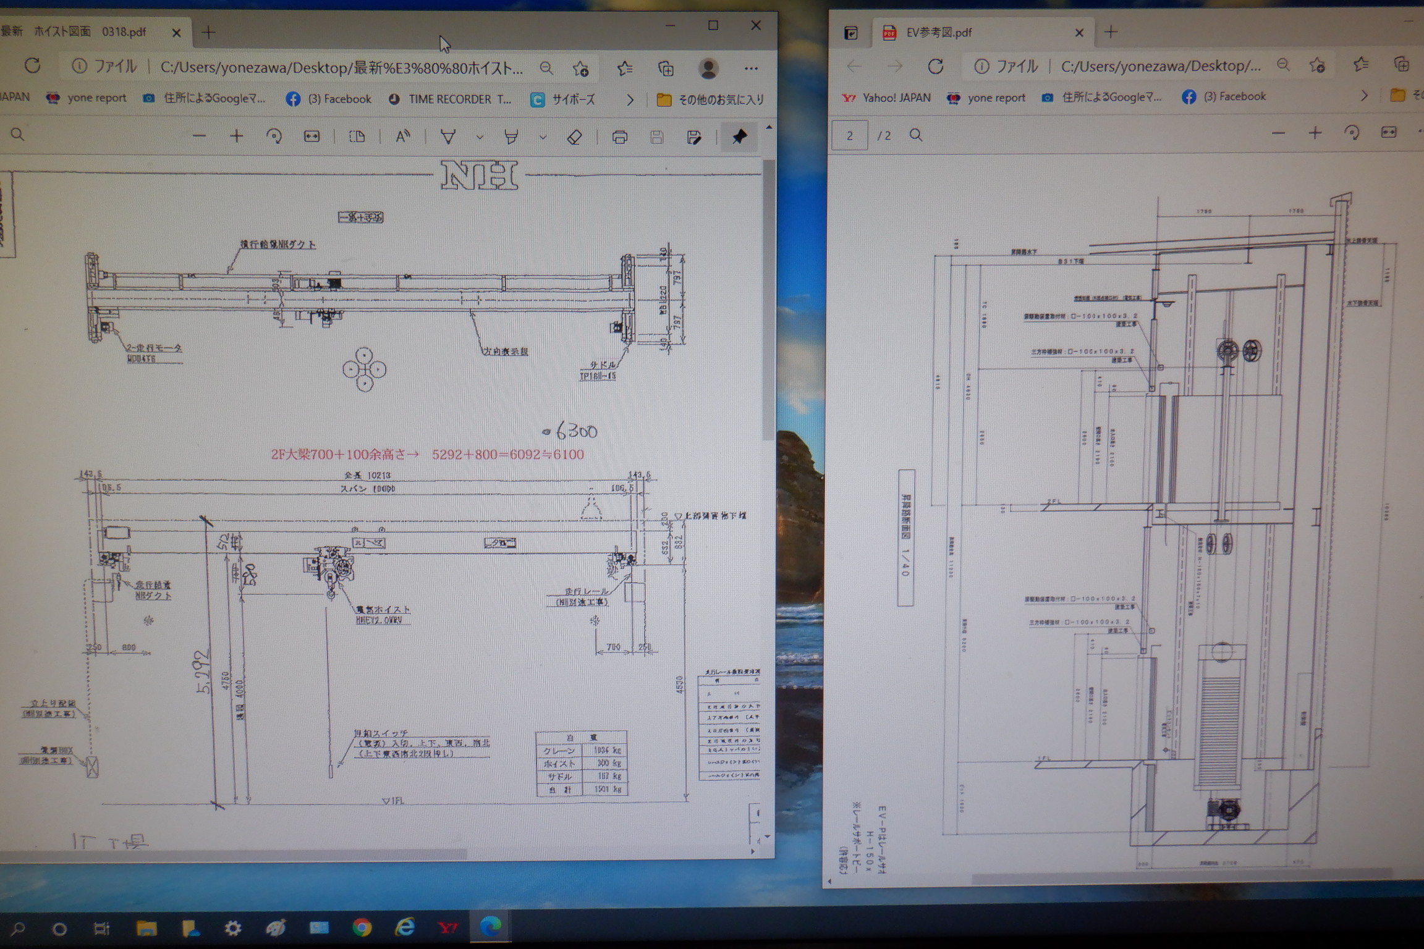This screenshot has width=1424, height=949.
Task: Search the EV参考図 PDF
Action: point(916,135)
